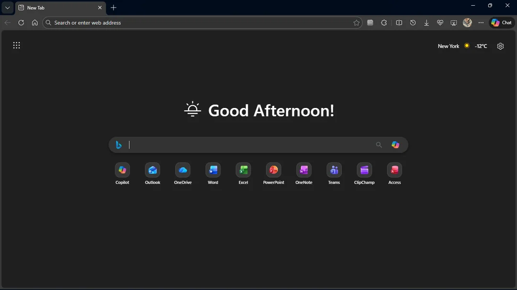Expand the tab actions menu chevron

click(7, 8)
